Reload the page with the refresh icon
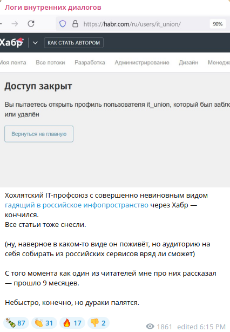Image resolution: width=230 pixels, height=332 pixels. [x=31, y=24]
